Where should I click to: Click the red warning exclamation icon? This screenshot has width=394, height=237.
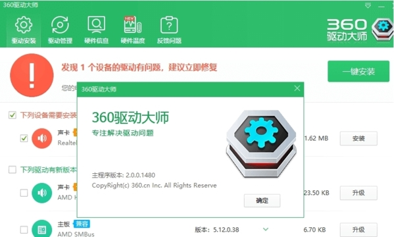[32, 75]
